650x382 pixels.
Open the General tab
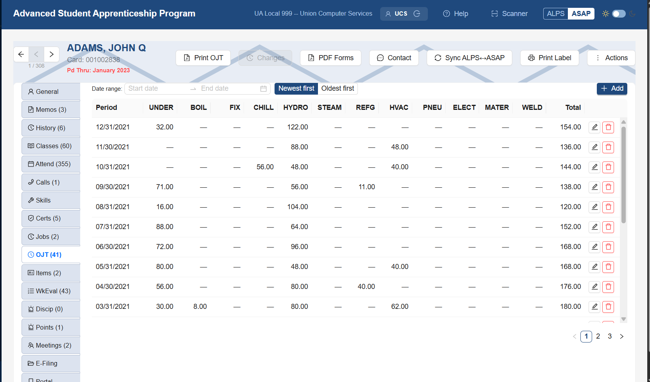pos(51,91)
